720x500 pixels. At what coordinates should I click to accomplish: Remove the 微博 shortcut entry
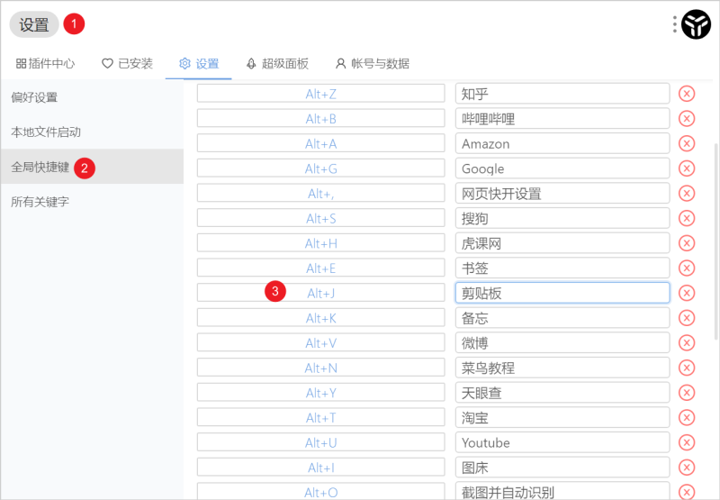(x=687, y=342)
